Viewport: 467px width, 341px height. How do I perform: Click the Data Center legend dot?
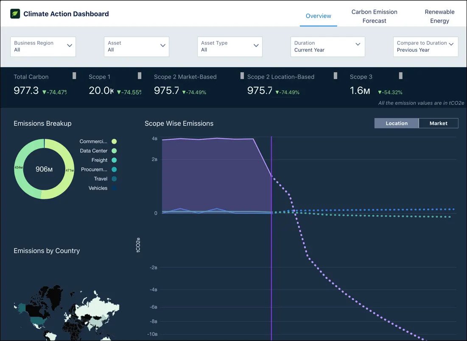click(114, 151)
